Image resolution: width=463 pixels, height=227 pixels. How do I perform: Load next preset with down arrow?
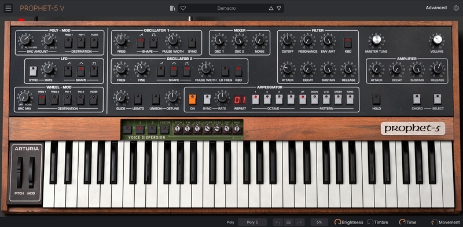[x=279, y=8]
